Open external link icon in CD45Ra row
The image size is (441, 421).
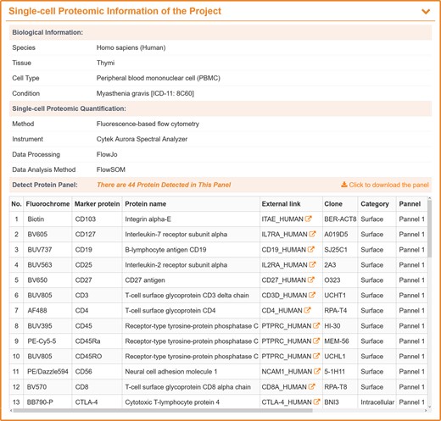click(x=316, y=341)
